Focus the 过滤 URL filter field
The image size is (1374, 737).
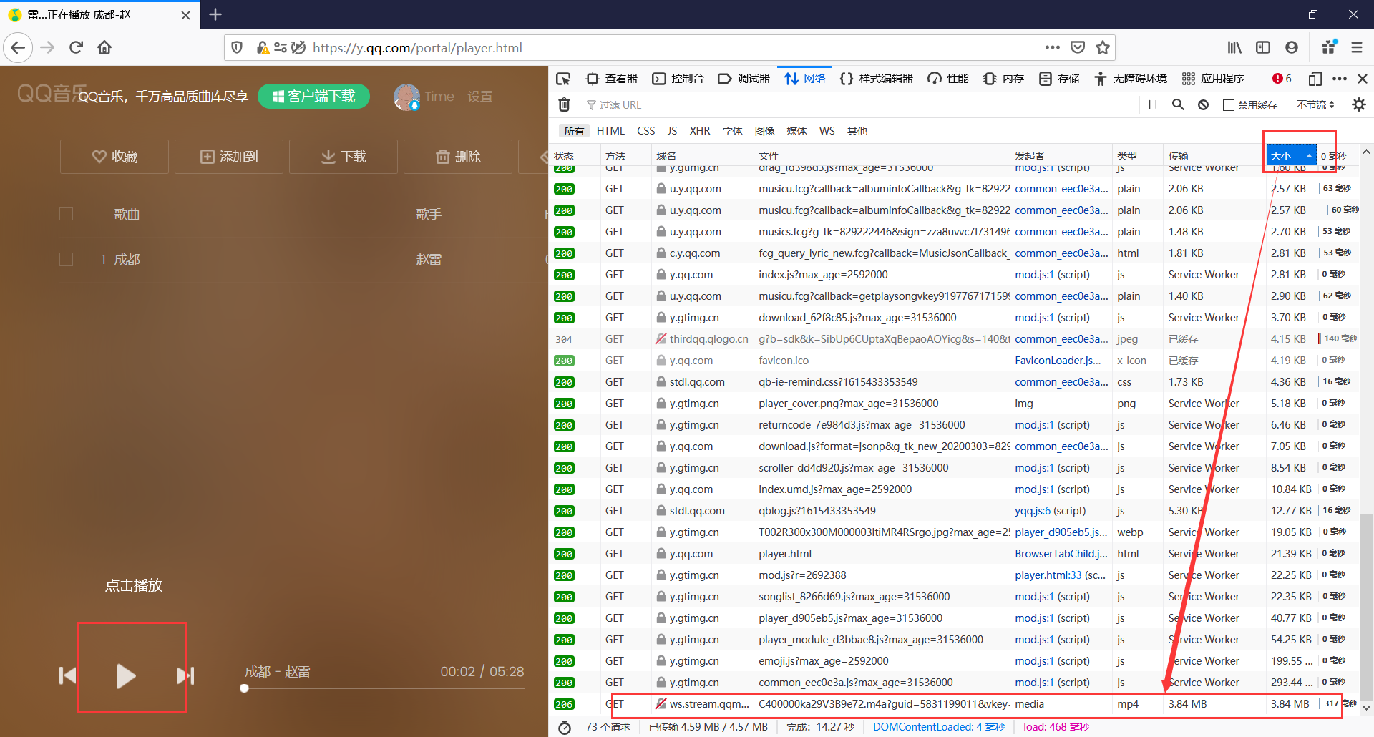pos(859,105)
